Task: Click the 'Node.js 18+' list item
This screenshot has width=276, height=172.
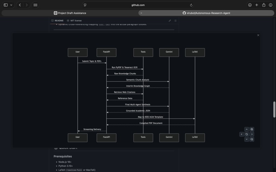Action: [65, 162]
